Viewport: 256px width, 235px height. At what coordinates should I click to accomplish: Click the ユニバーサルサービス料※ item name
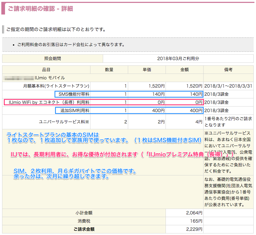click(64, 122)
